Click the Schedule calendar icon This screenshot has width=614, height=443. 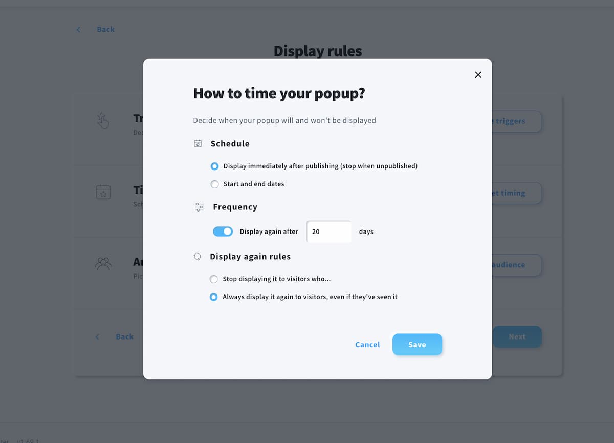[x=198, y=144]
